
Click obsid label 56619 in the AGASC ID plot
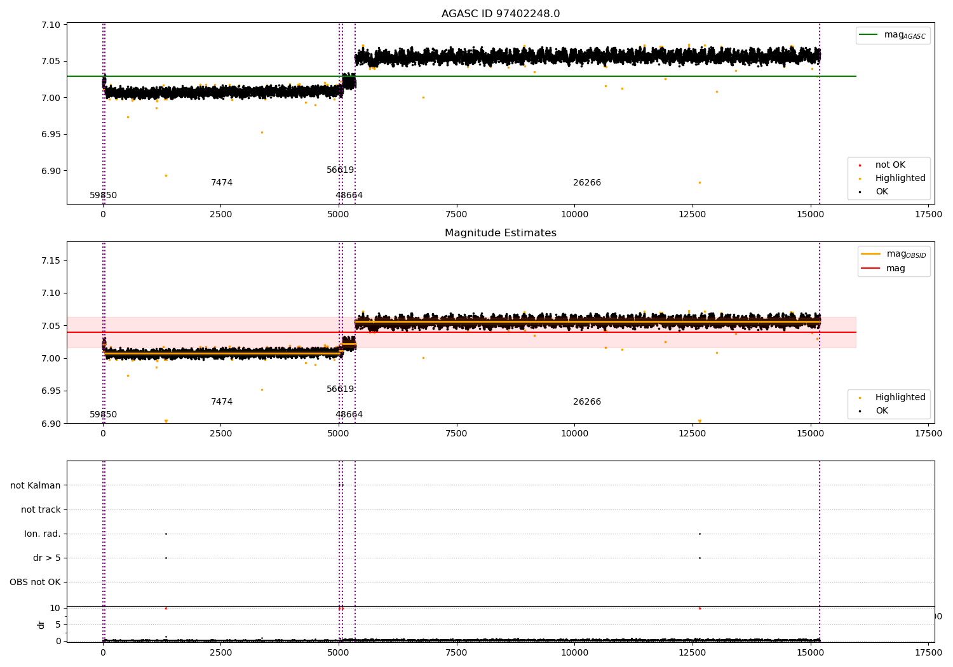pos(341,170)
